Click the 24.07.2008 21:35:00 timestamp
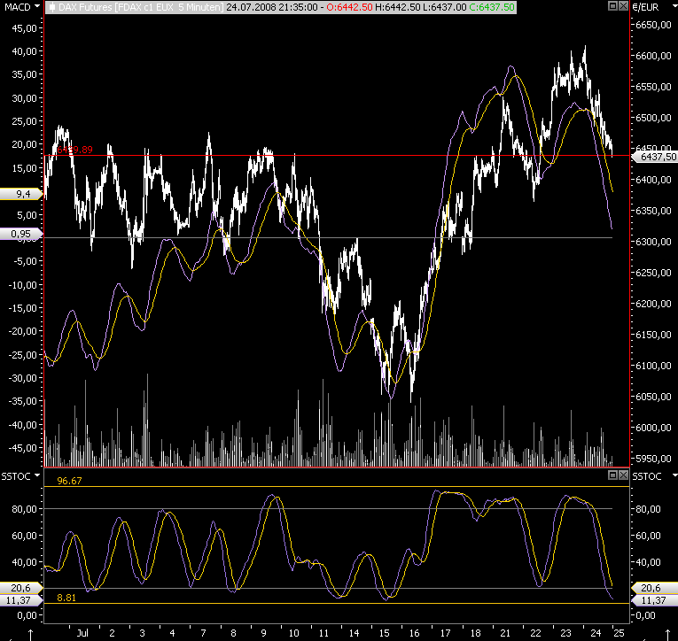 click(x=271, y=7)
